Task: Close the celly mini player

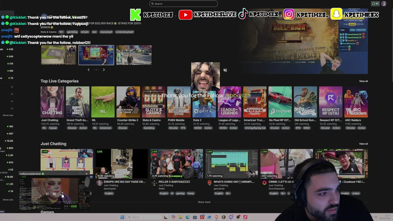Action: point(86,174)
